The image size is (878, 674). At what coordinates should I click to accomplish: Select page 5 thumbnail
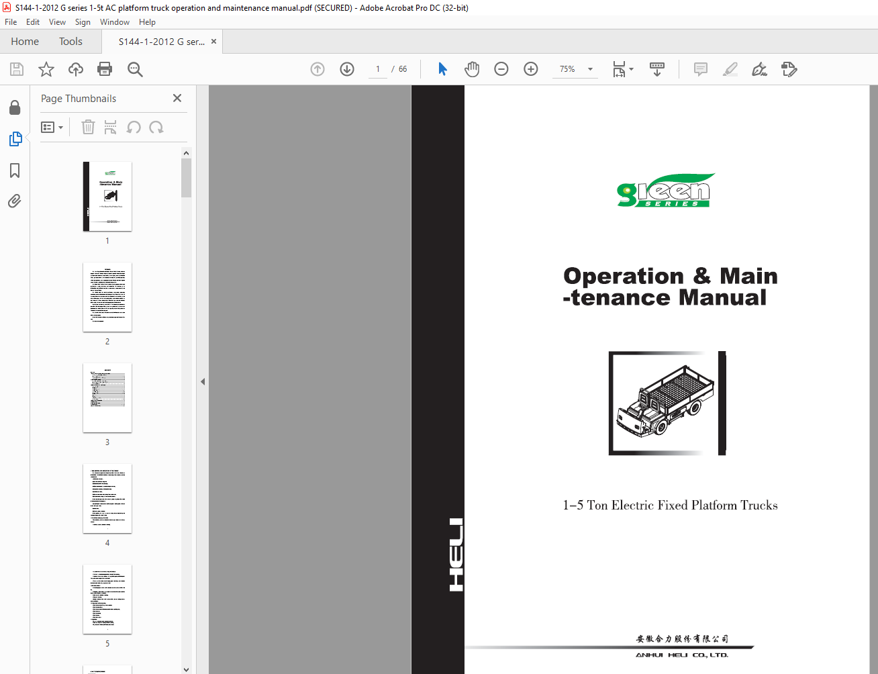click(x=107, y=599)
